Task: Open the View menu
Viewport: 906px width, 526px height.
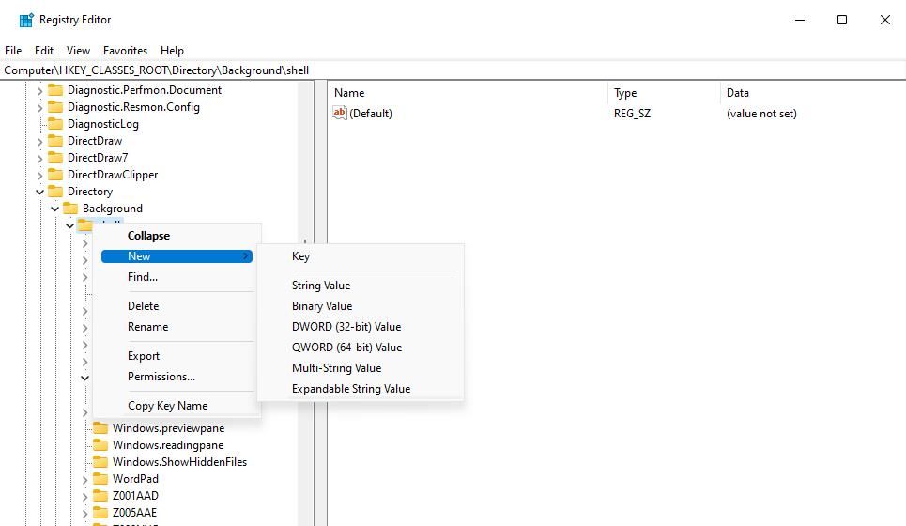Action: pos(78,51)
